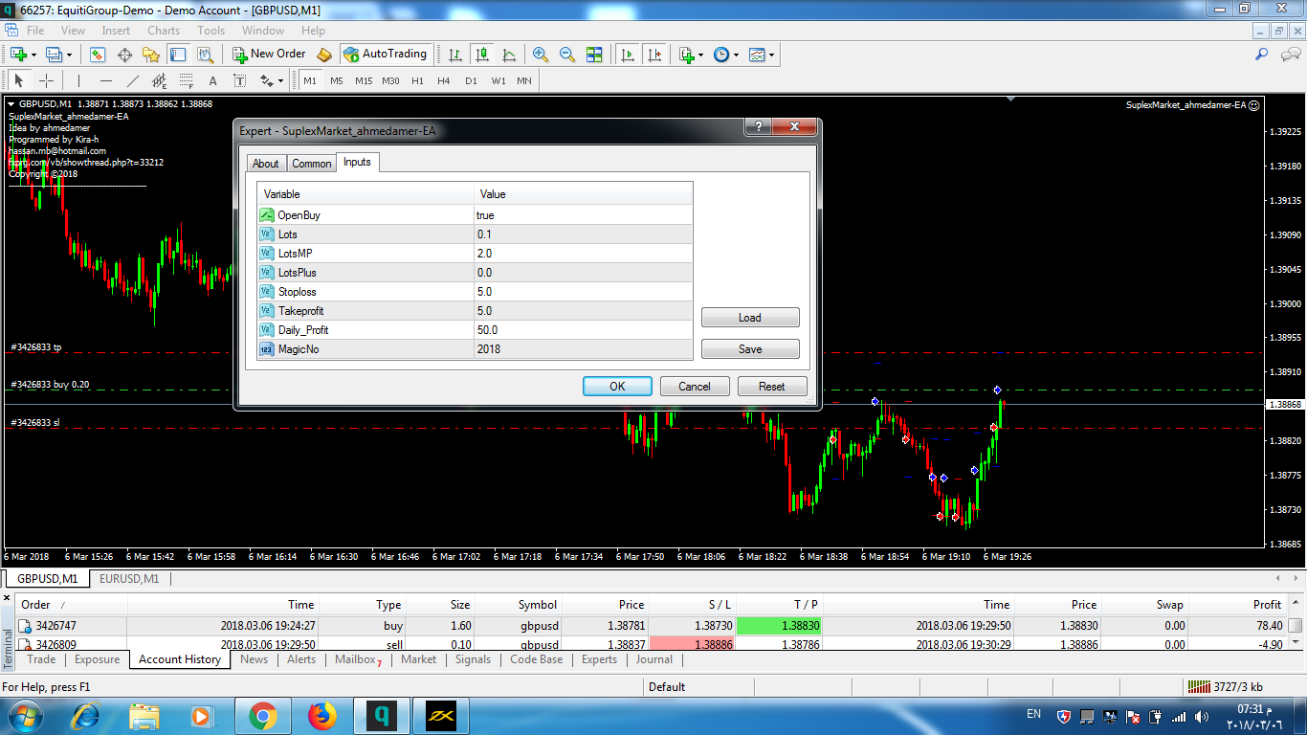Tile chart windows icon

coord(594,55)
